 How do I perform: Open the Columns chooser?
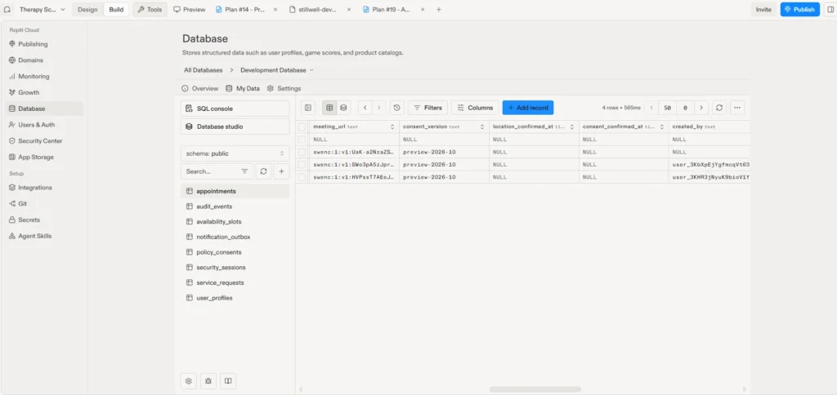tap(475, 108)
